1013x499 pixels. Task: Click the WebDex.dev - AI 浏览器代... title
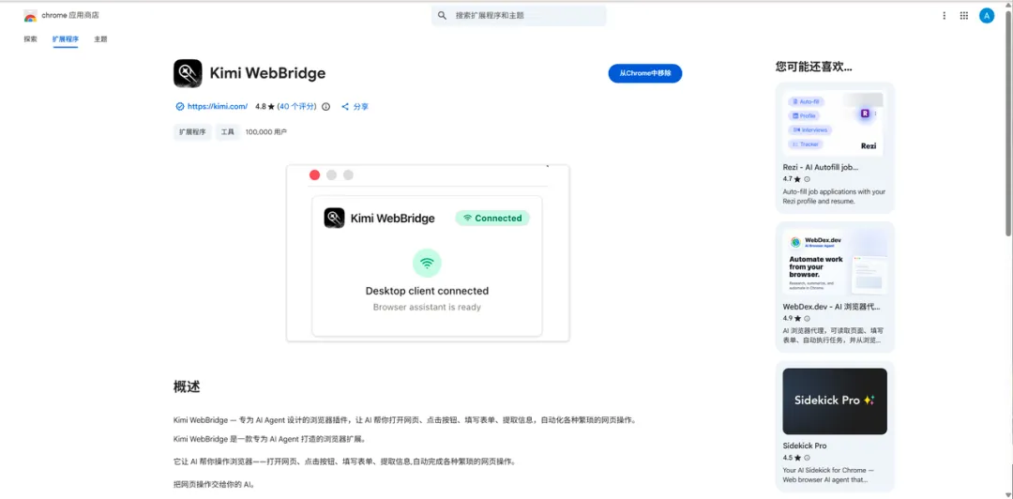[831, 307]
